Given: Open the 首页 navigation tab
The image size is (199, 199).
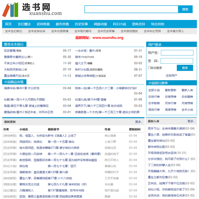Looking at the screenshot, I should tap(8, 24).
